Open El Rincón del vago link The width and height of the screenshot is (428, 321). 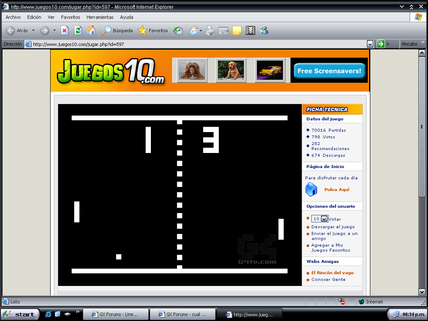(332, 273)
